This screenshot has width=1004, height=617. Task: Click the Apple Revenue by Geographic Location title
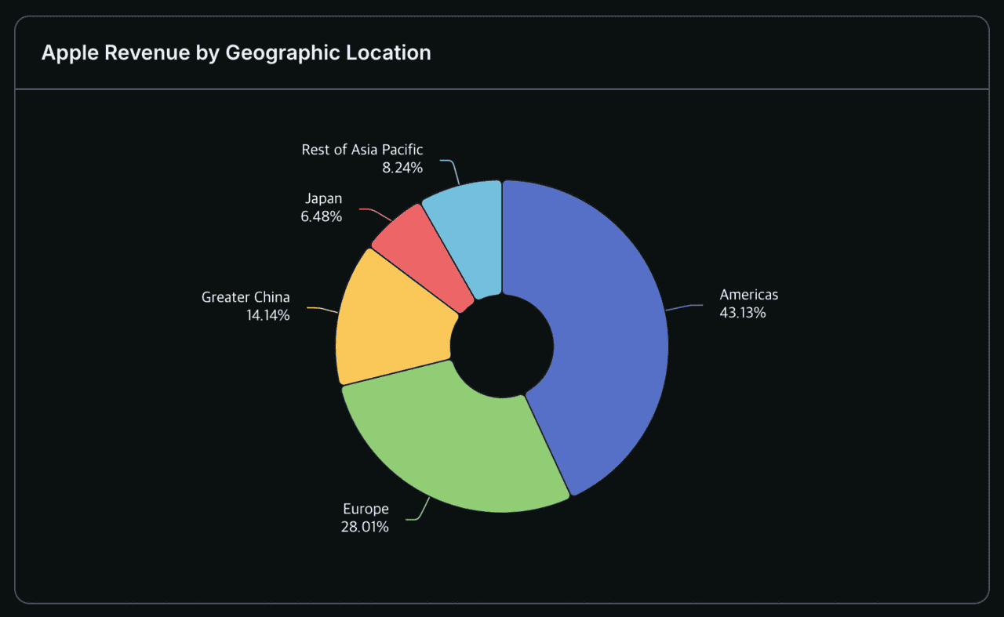[236, 53]
